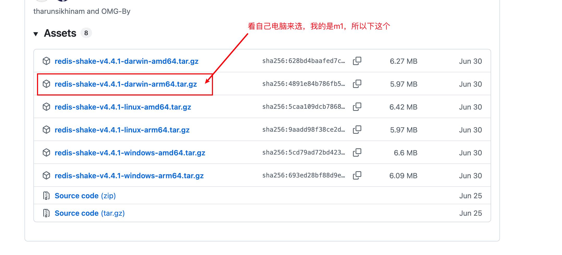Click Jun 30 date in darwin-amd64 row
The height and width of the screenshot is (255, 562).
(x=471, y=61)
